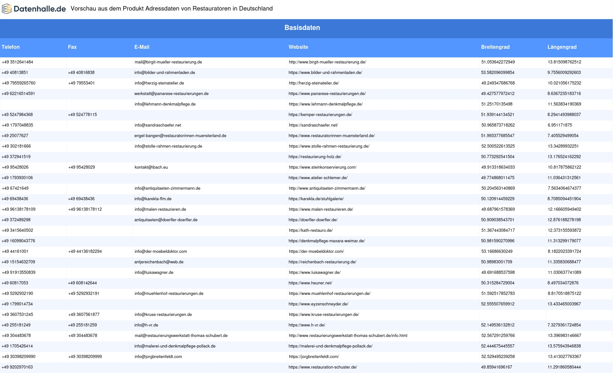Click email info@antiquitaeten-zimmermann.de
The image size is (613, 373).
tap(168, 188)
